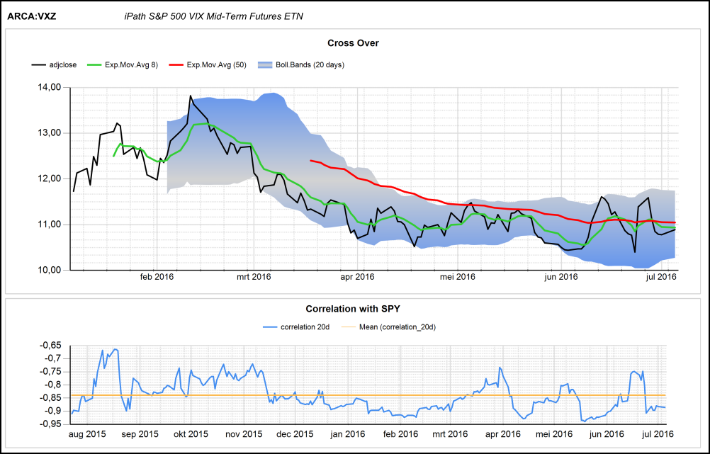
Task: Toggle the Exp.Mov.Avg 8) legend entry
Action: coord(123,64)
